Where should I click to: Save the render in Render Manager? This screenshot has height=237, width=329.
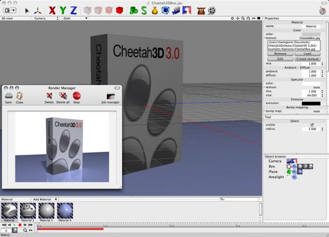[x=8, y=98]
